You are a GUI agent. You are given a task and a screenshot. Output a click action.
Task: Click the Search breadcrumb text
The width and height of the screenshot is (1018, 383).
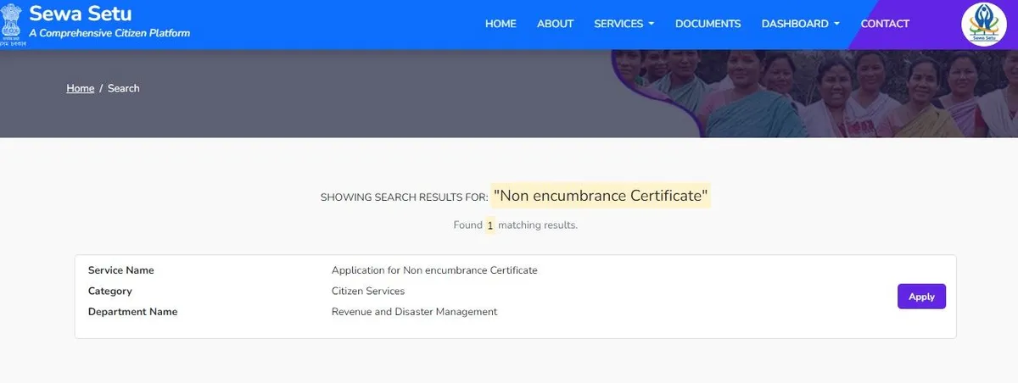tap(124, 88)
